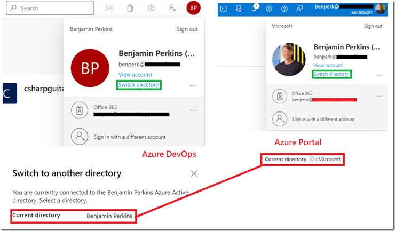
Task: Open the Azure Portal help question mark
Action: [284, 9]
